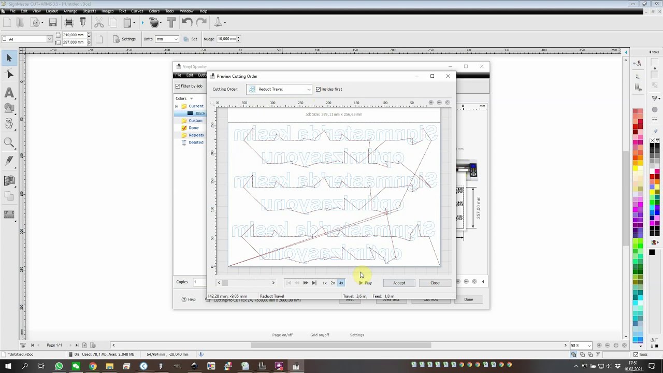Open page Settings button in toolbar

124,39
